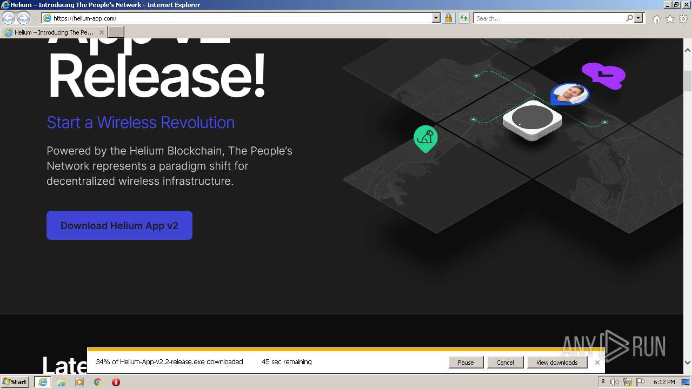Open View downloads

(x=557, y=363)
